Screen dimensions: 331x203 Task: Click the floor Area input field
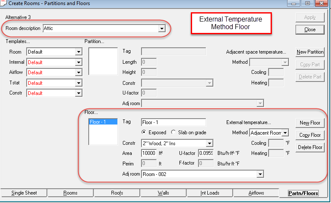point(149,153)
